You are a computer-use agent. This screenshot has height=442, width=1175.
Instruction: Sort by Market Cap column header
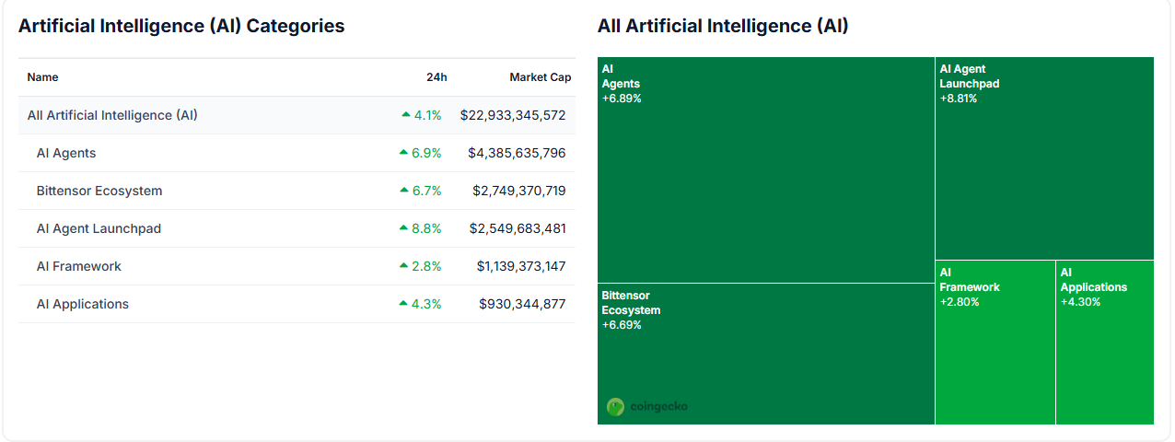point(541,77)
